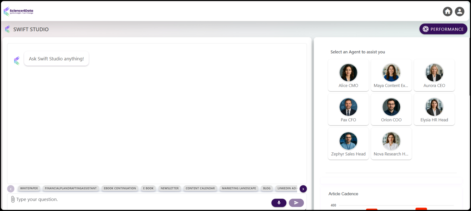Show previous prompt chips with left arrow
Screen dimensions: 471x211
[11, 189]
